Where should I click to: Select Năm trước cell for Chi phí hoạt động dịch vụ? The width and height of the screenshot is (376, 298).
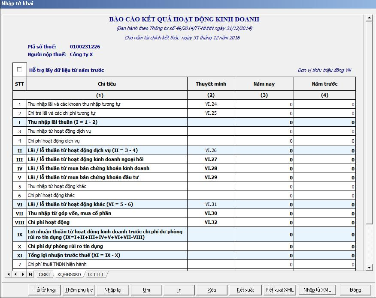tap(324, 141)
